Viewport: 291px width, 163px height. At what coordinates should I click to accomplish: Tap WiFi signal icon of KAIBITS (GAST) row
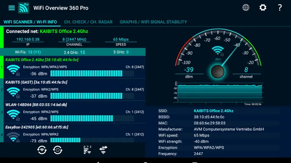(x=13, y=93)
